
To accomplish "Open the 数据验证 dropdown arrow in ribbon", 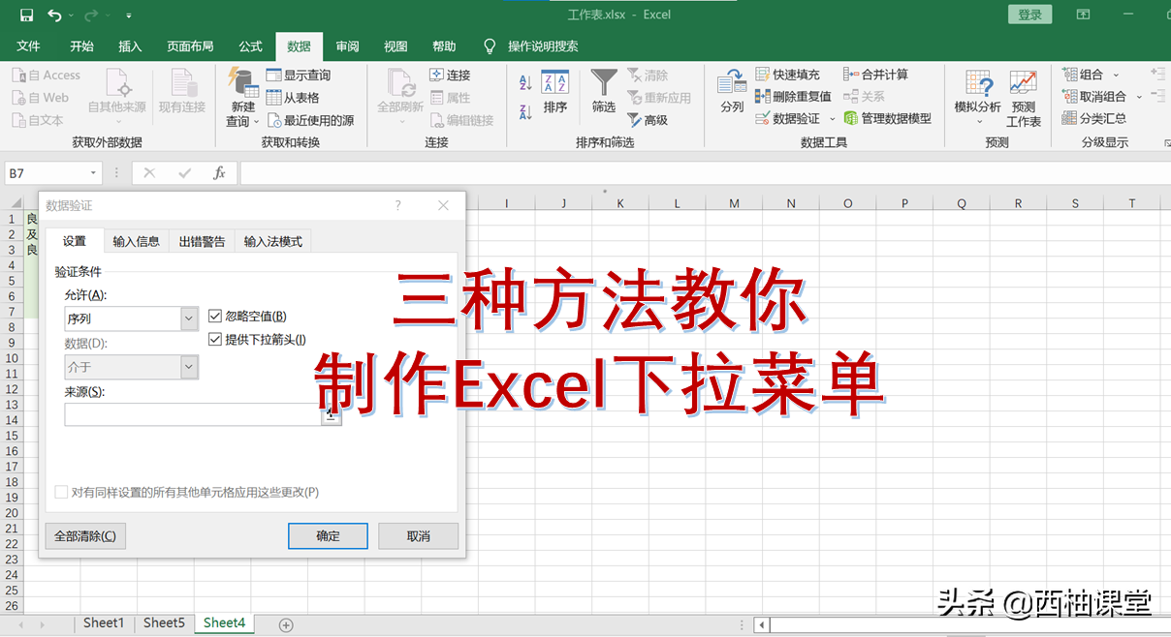I will [832, 119].
